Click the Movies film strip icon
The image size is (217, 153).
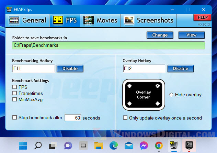[x=89, y=20]
